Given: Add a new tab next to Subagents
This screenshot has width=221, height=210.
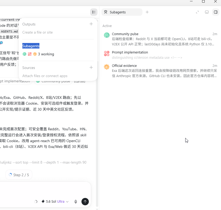Looking at the screenshot, I should click(147, 12).
